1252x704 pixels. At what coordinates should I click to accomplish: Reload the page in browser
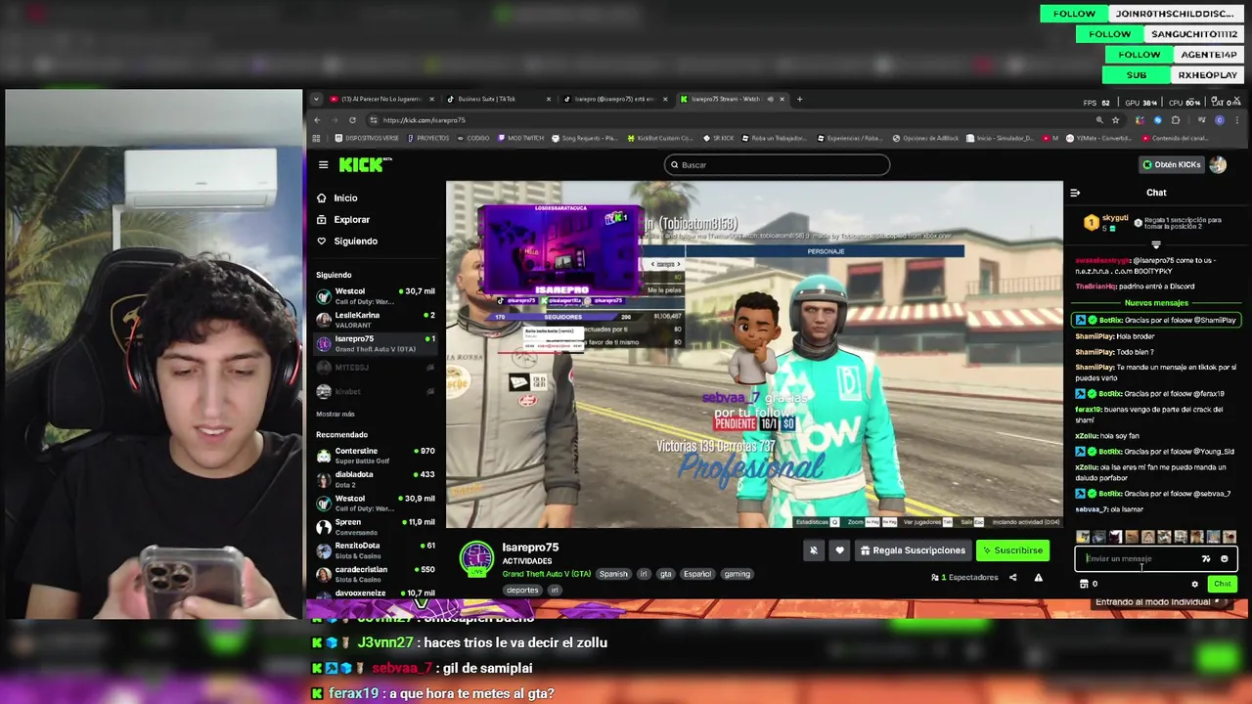352,120
